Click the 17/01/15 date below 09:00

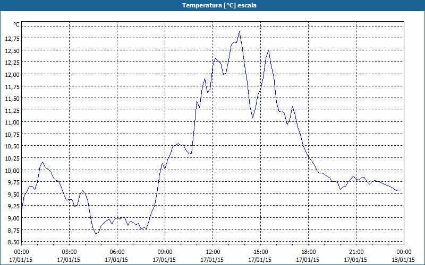click(164, 260)
